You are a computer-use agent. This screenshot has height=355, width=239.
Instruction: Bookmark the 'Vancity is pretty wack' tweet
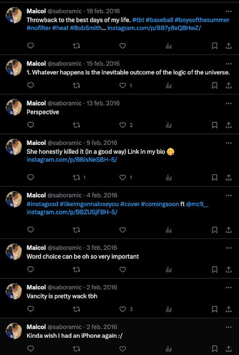click(x=215, y=309)
